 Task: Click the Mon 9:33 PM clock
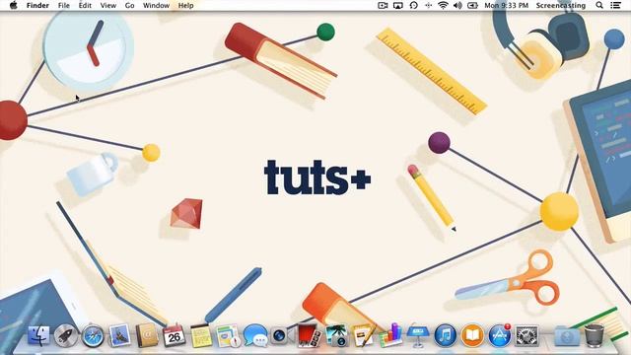coord(506,6)
